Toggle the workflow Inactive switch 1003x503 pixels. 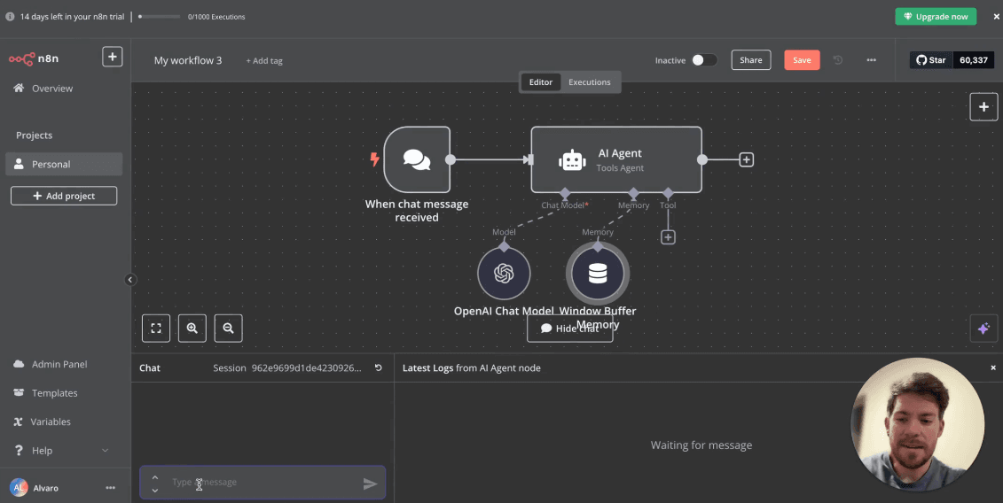703,60
